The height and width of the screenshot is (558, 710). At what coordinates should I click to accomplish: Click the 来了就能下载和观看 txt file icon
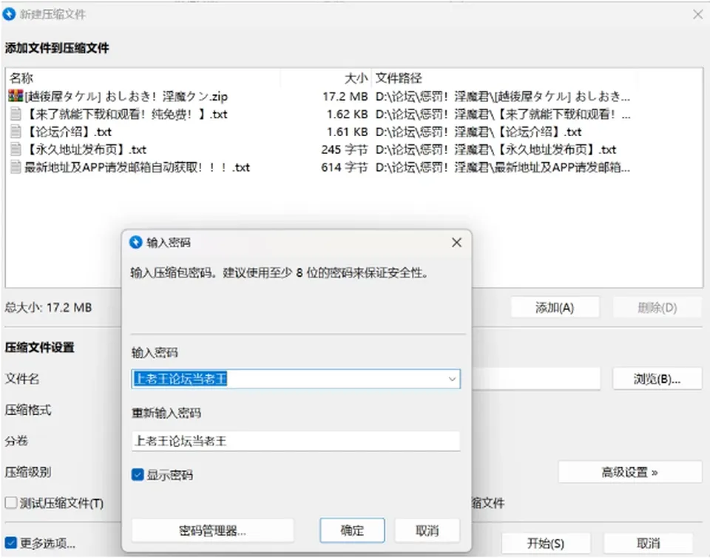click(16, 114)
